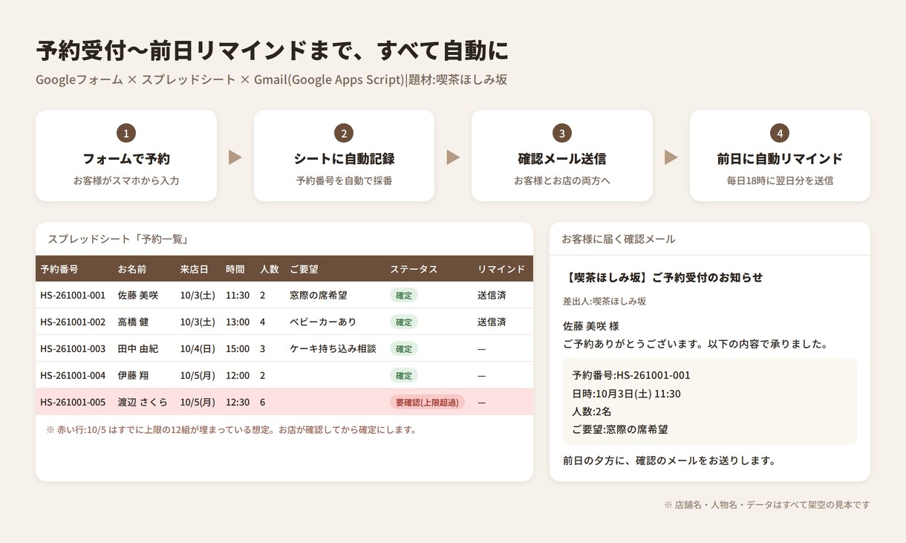
Task: Click the 要確認(上限超過) status badge
Action: tap(427, 402)
